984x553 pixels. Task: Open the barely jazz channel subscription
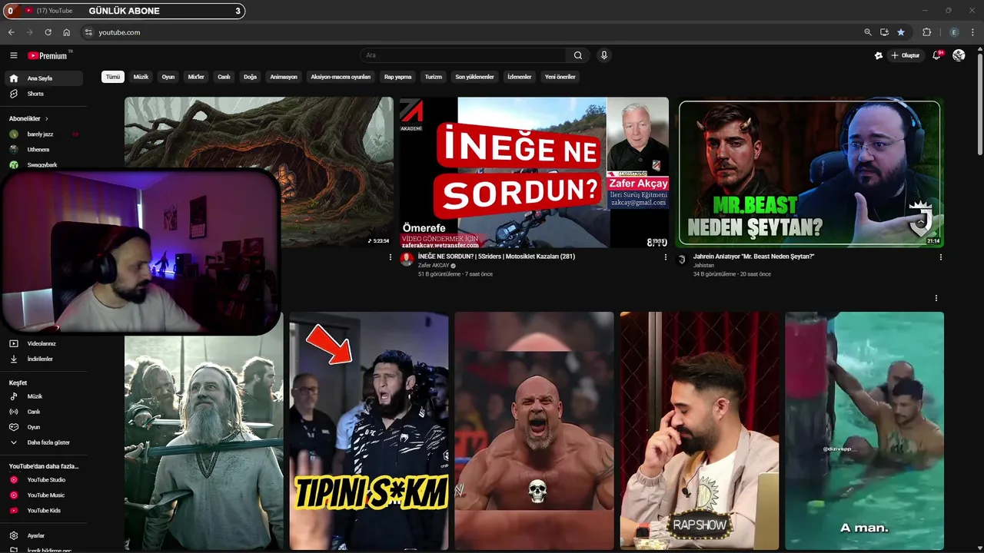click(x=43, y=134)
